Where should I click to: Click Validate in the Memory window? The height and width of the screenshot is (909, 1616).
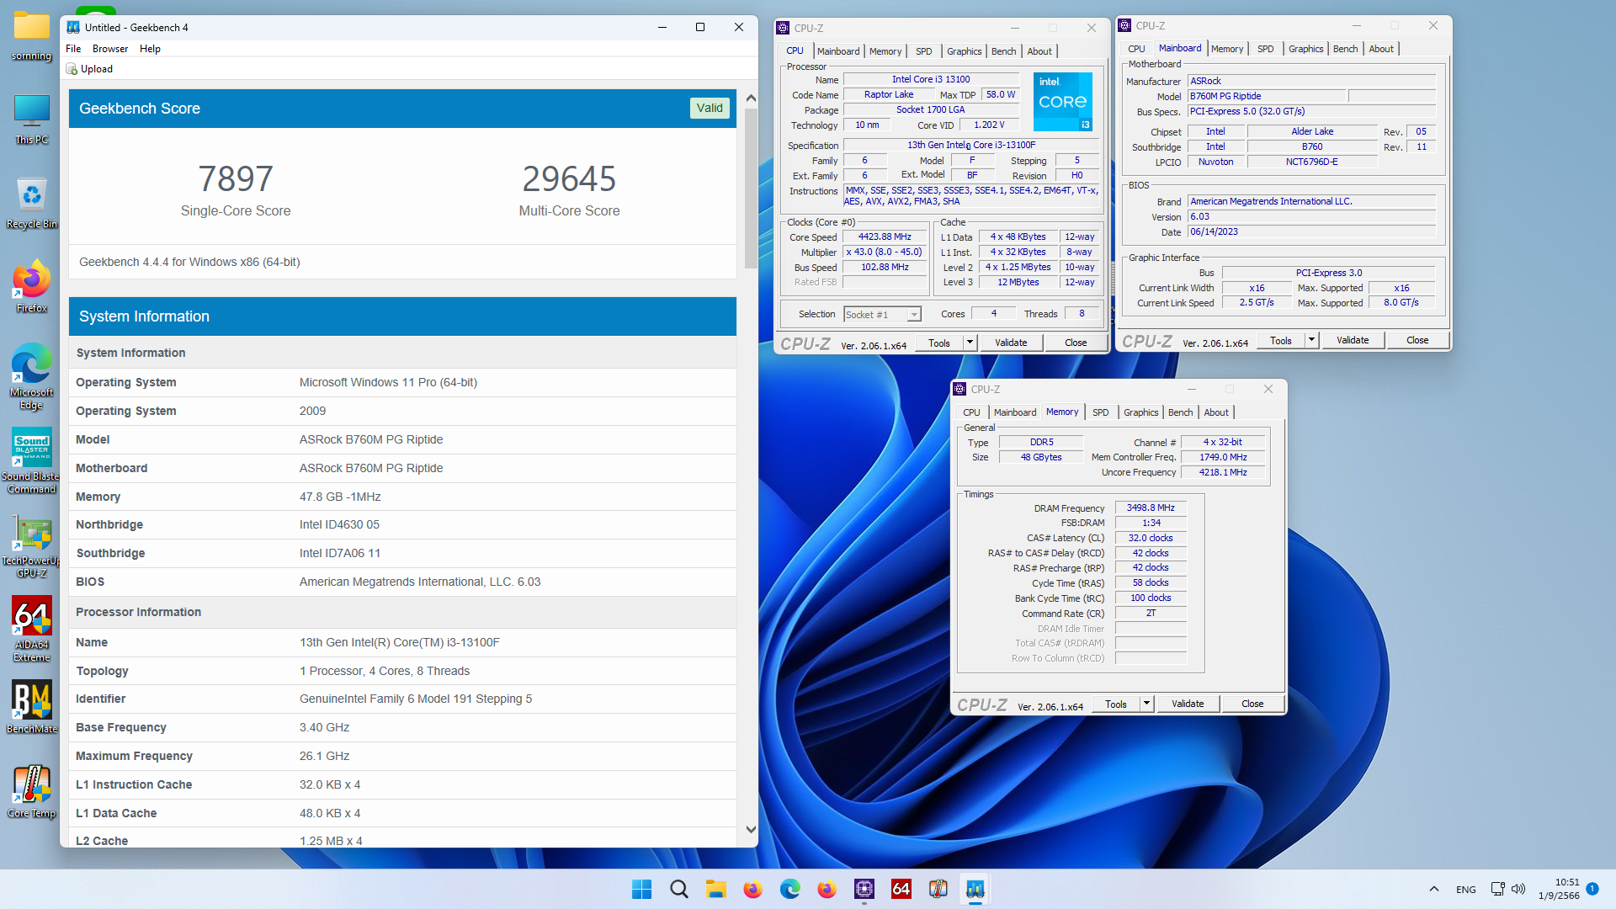(x=1188, y=704)
